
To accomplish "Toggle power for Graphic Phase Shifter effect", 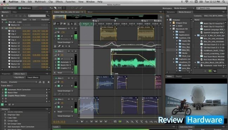I will (x=6, y=96).
